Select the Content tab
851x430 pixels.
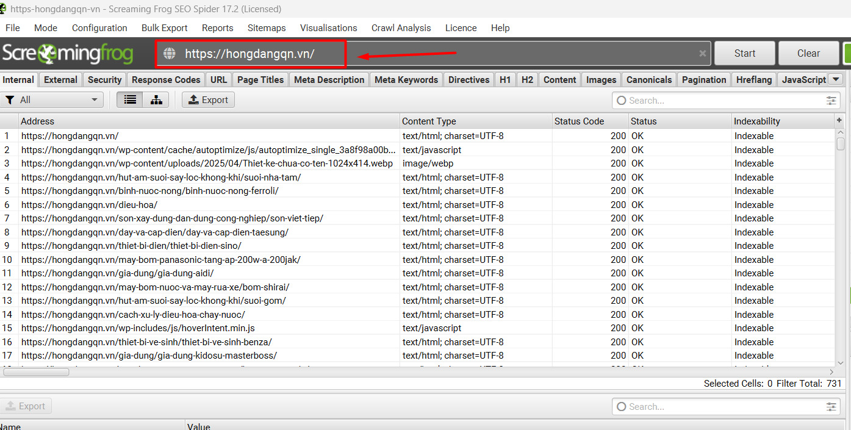pos(560,80)
